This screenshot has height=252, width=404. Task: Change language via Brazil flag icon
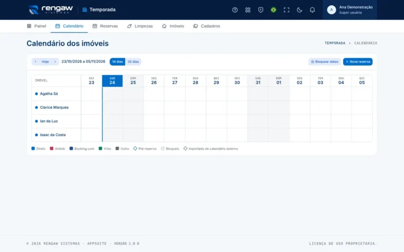274,10
